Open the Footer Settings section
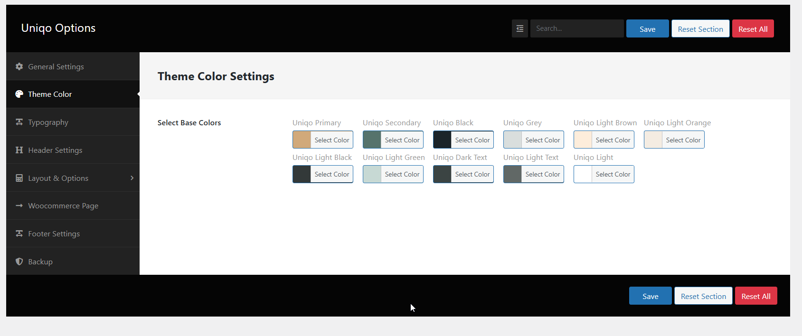The height and width of the screenshot is (336, 802). [x=54, y=233]
